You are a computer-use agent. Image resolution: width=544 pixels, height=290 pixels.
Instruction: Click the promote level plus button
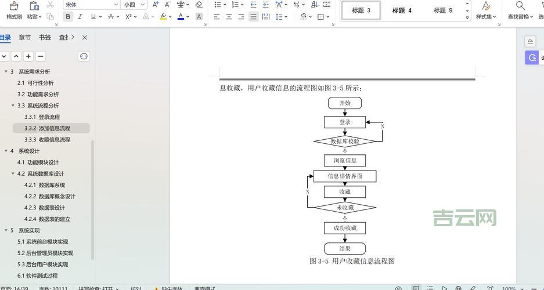(28, 56)
